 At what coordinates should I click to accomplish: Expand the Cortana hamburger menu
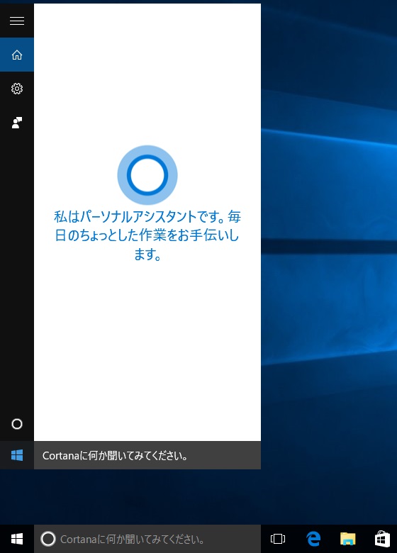coord(17,21)
